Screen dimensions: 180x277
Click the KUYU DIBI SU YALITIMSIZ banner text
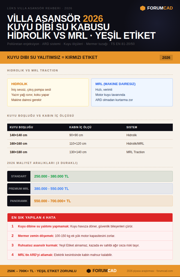click(x=52, y=57)
